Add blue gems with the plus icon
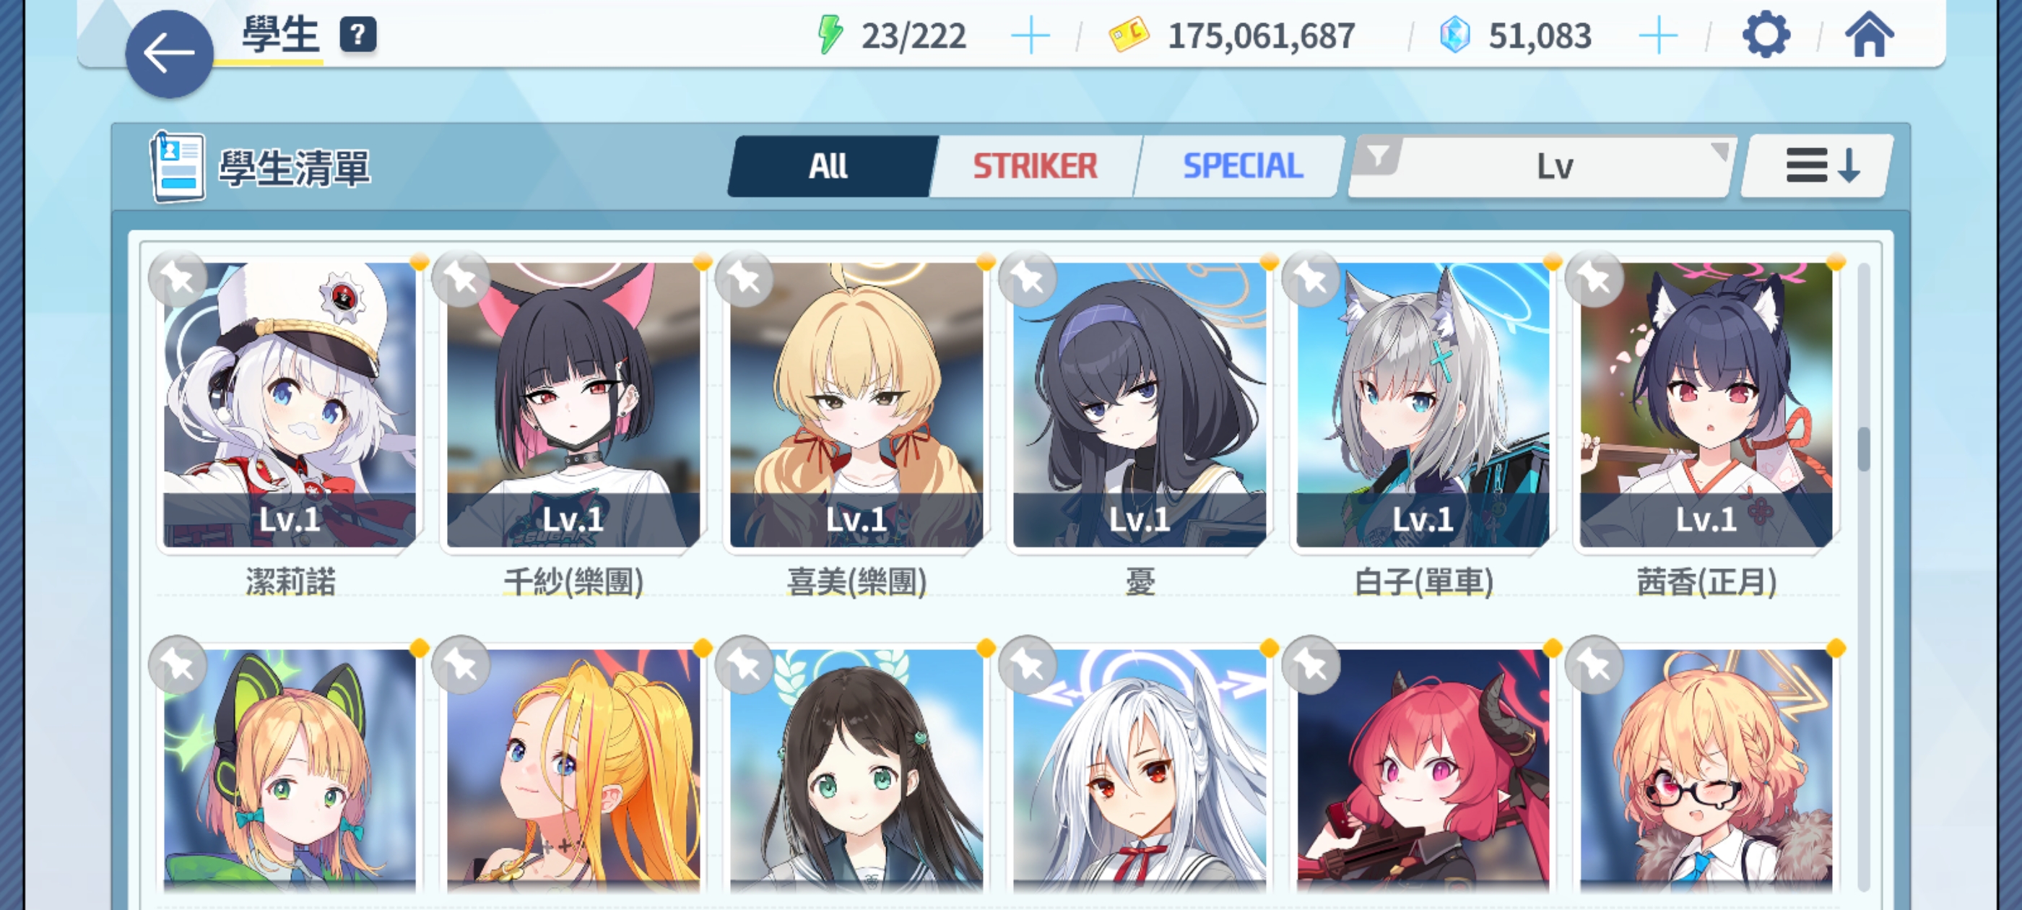The image size is (2022, 910). [x=1658, y=36]
